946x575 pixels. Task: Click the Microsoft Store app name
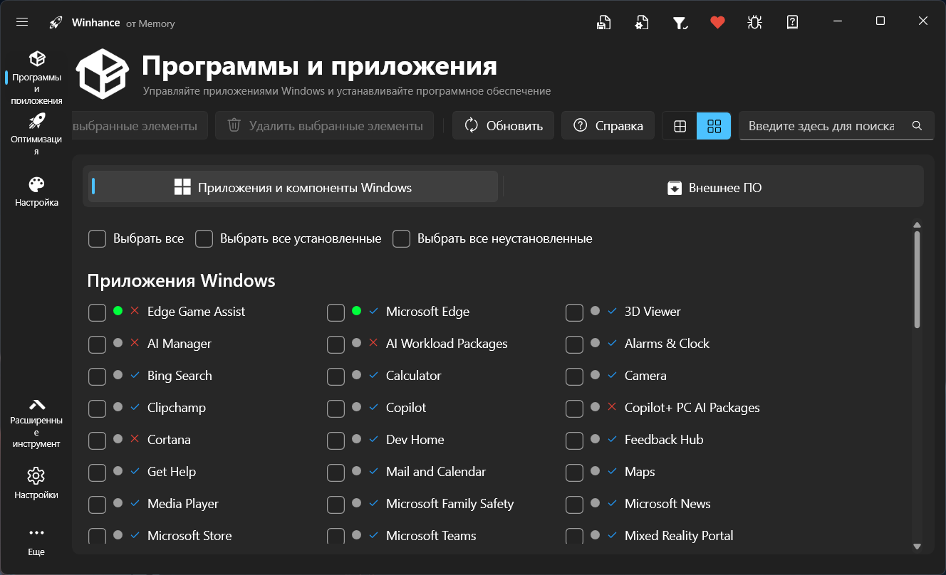(x=189, y=535)
